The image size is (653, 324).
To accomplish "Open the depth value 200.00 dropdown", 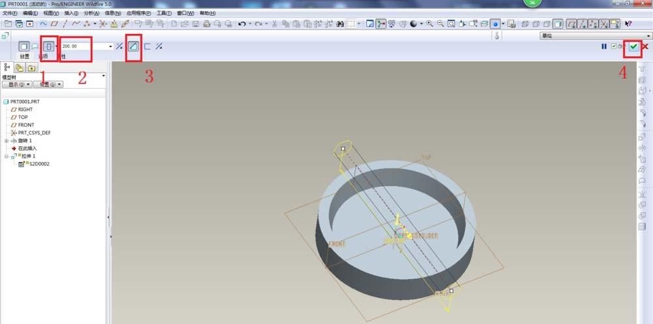I will 110,47.
